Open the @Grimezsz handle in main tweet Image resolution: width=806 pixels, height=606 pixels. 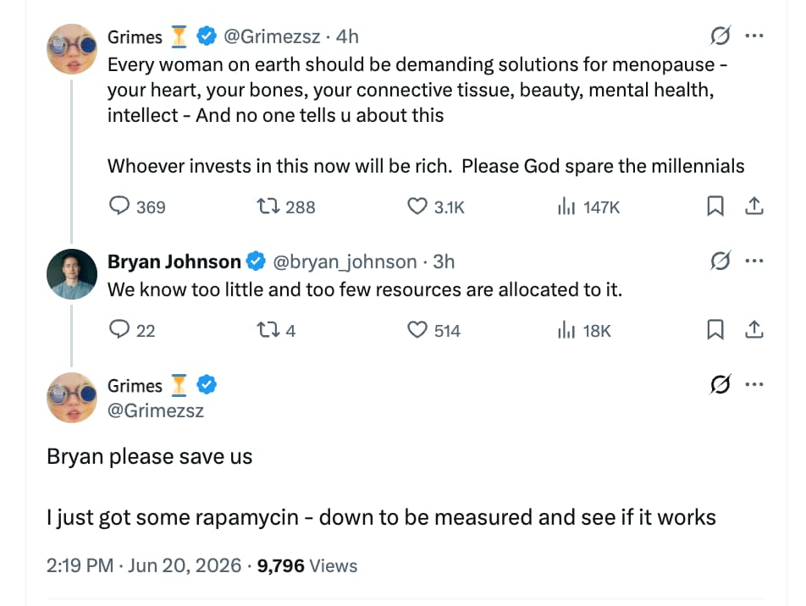pos(156,410)
